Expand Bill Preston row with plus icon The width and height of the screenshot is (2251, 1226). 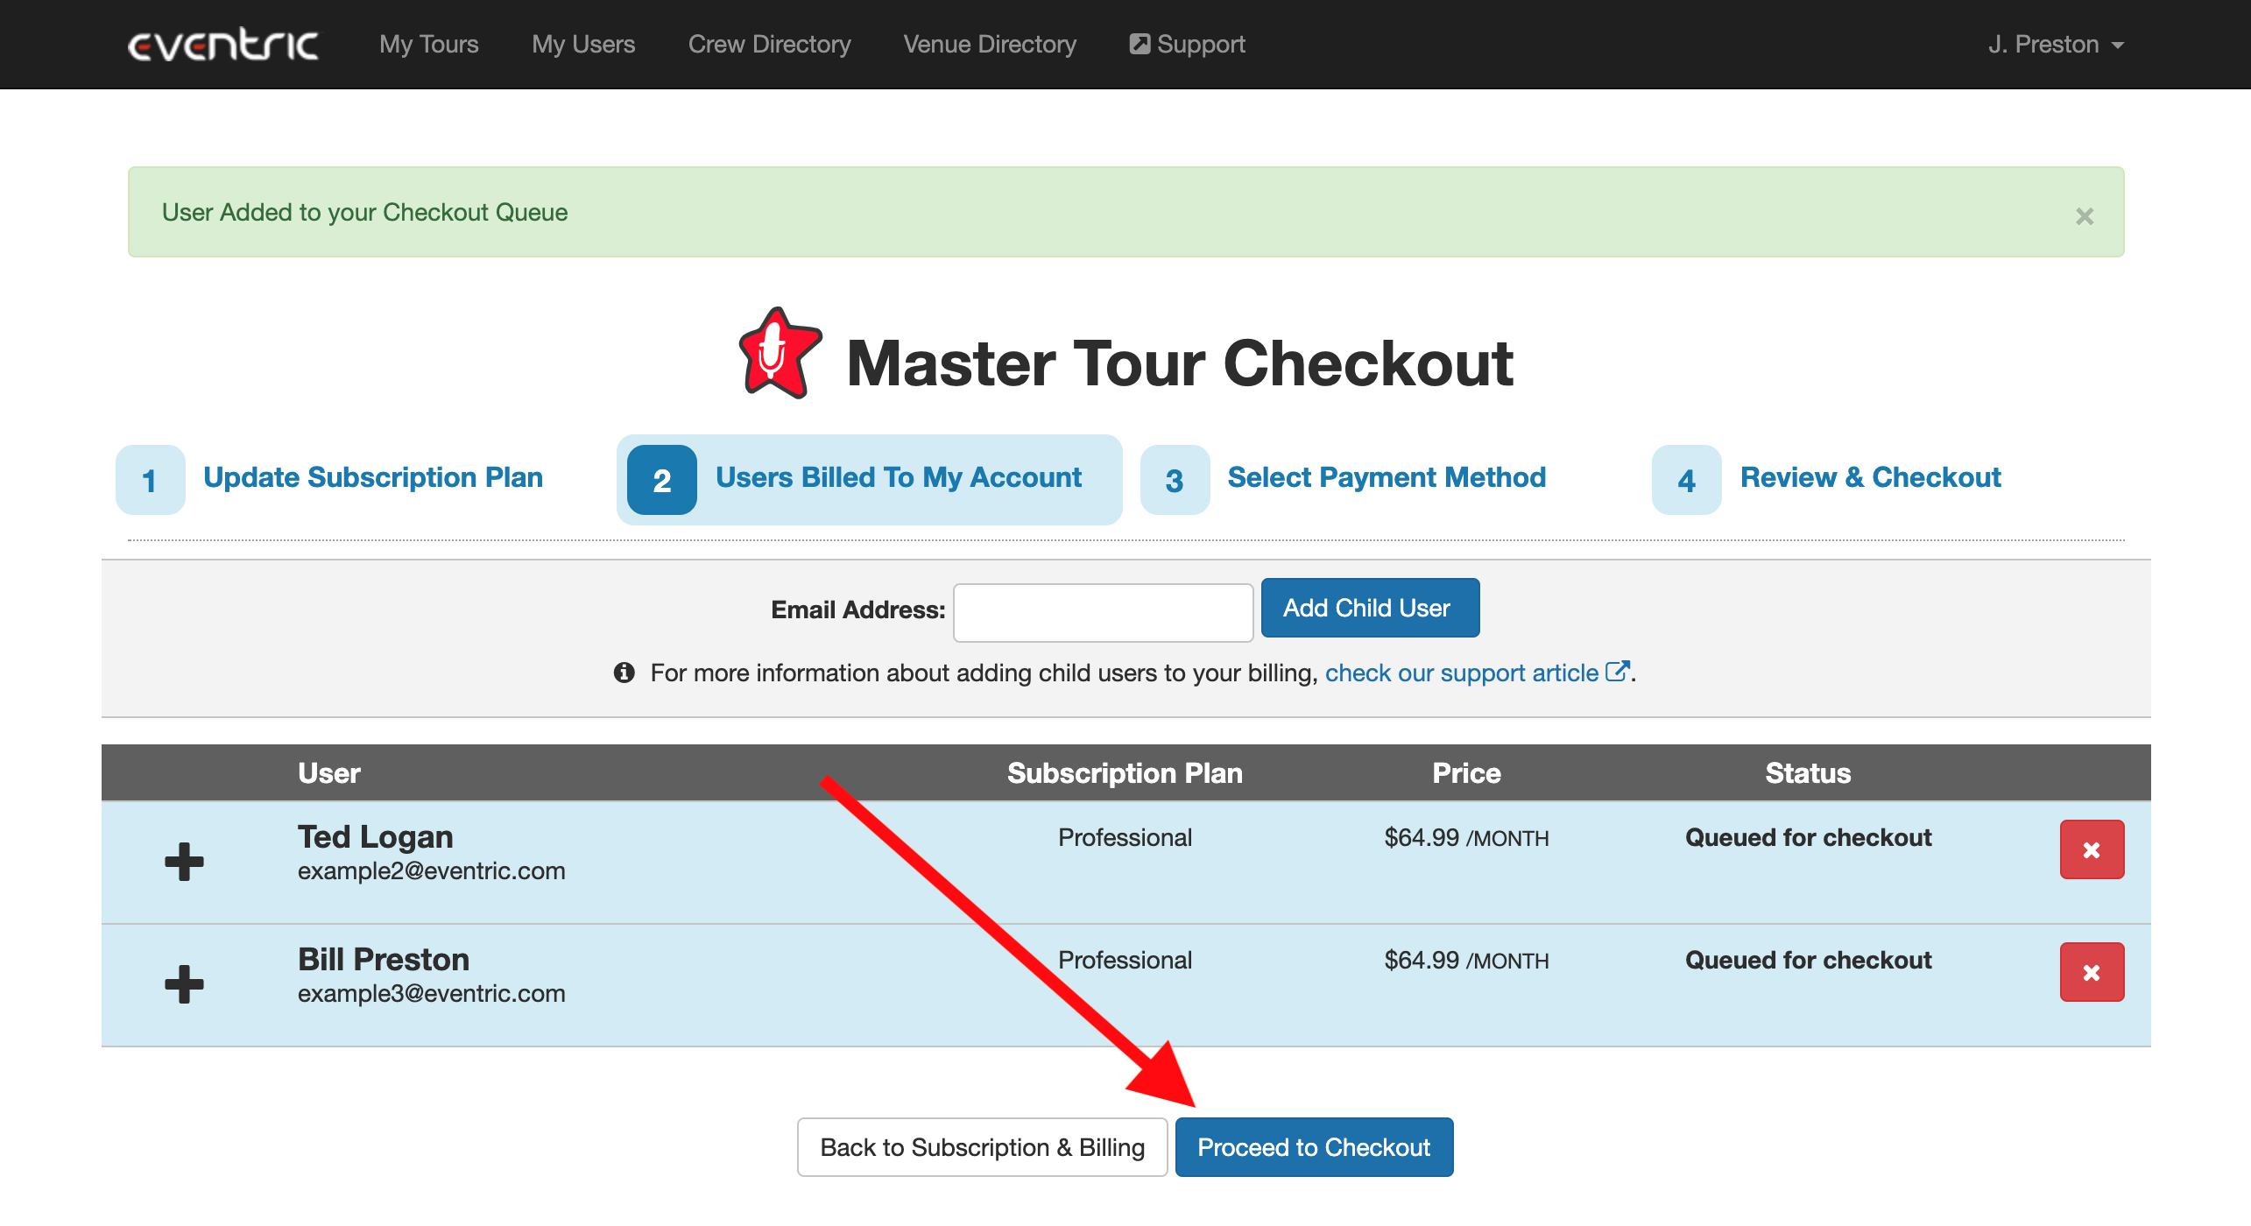[184, 984]
